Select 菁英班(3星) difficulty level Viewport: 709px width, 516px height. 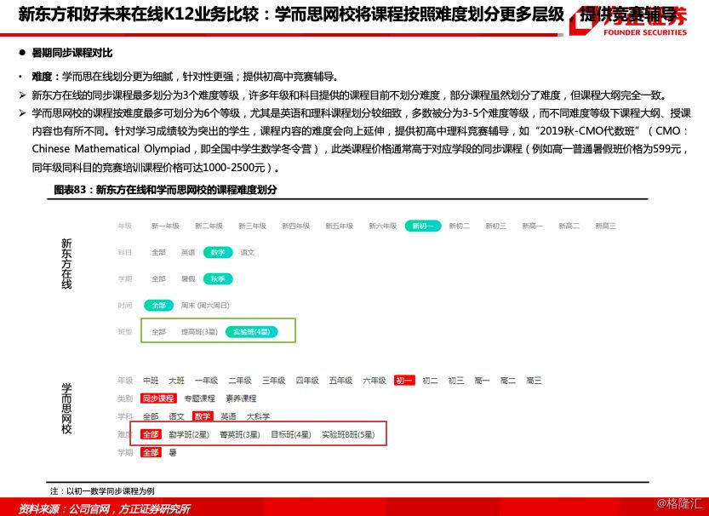[240, 434]
